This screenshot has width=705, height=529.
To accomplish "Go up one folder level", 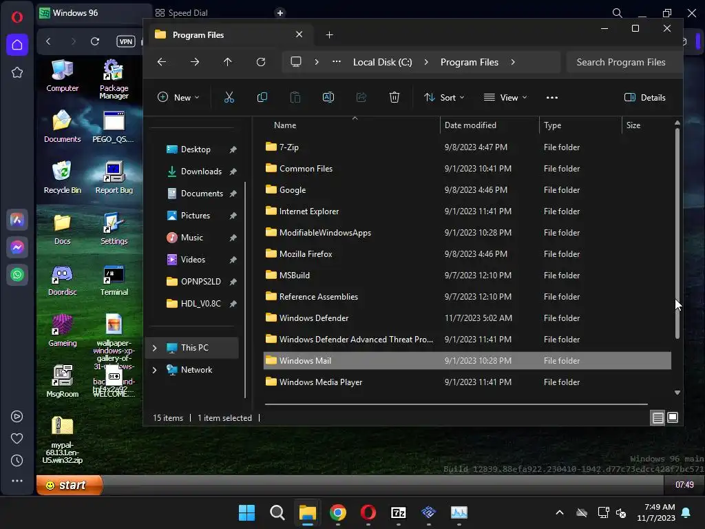I will pos(227,62).
